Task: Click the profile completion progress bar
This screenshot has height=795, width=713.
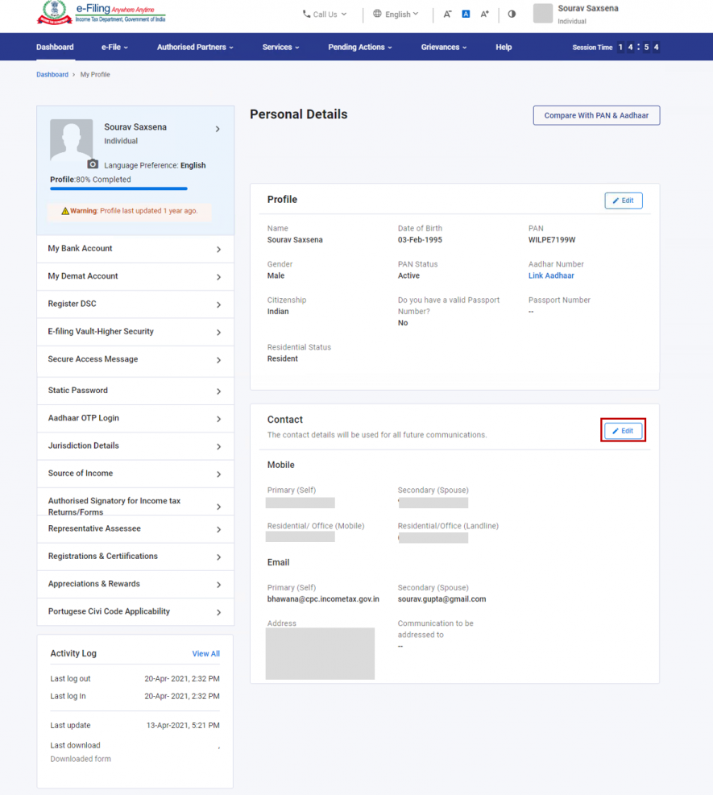Action: tap(118, 188)
